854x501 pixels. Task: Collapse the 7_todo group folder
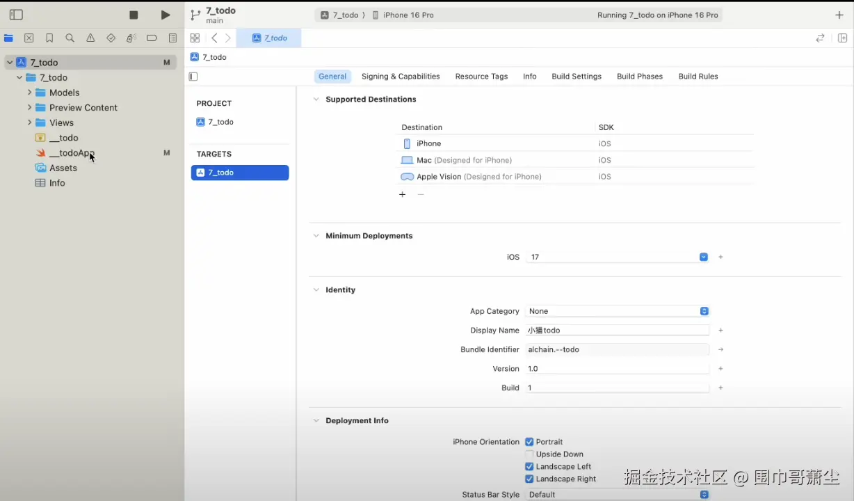click(x=19, y=78)
